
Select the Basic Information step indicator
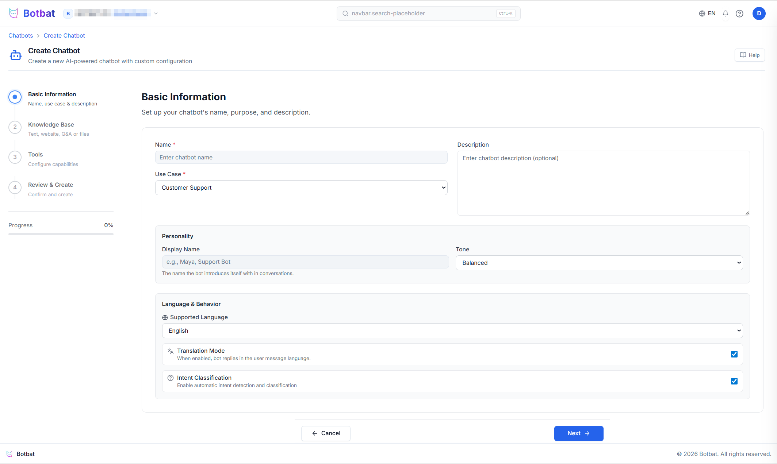click(15, 97)
